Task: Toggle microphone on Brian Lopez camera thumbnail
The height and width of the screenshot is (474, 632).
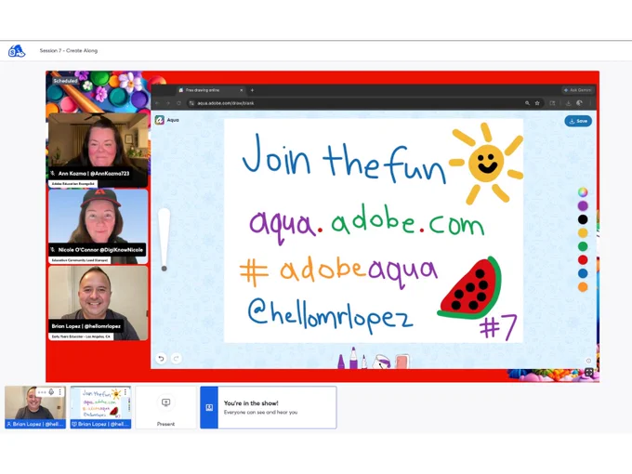Action: (52, 392)
